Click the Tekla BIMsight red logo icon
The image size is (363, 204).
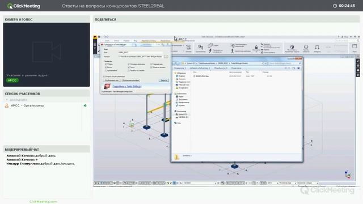pos(107,86)
